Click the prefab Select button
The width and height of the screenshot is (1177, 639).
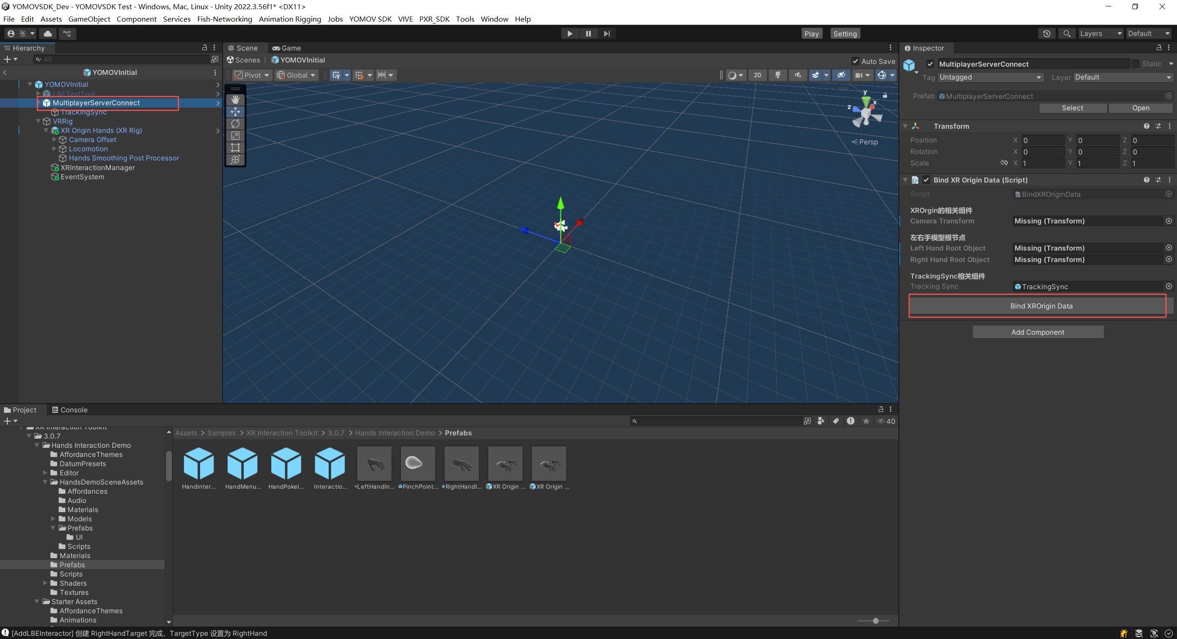point(1073,108)
